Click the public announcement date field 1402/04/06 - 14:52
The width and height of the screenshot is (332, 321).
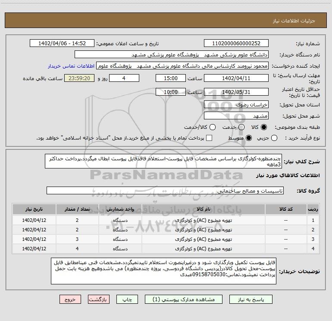point(62,43)
